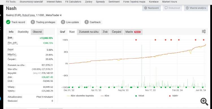Click the underlined Abs. zisk: label
This screenshot has width=212, height=109.
pos(13,43)
